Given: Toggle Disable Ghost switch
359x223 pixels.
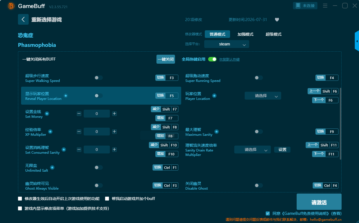Looking at the screenshot, I should point(258,185).
